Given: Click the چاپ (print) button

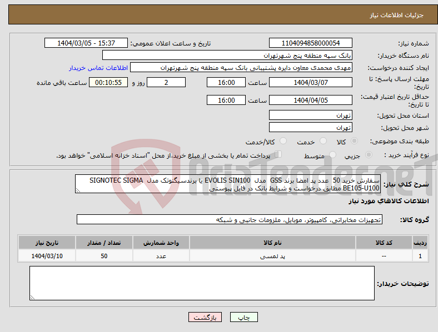Looking at the screenshot, I should pos(243,317).
